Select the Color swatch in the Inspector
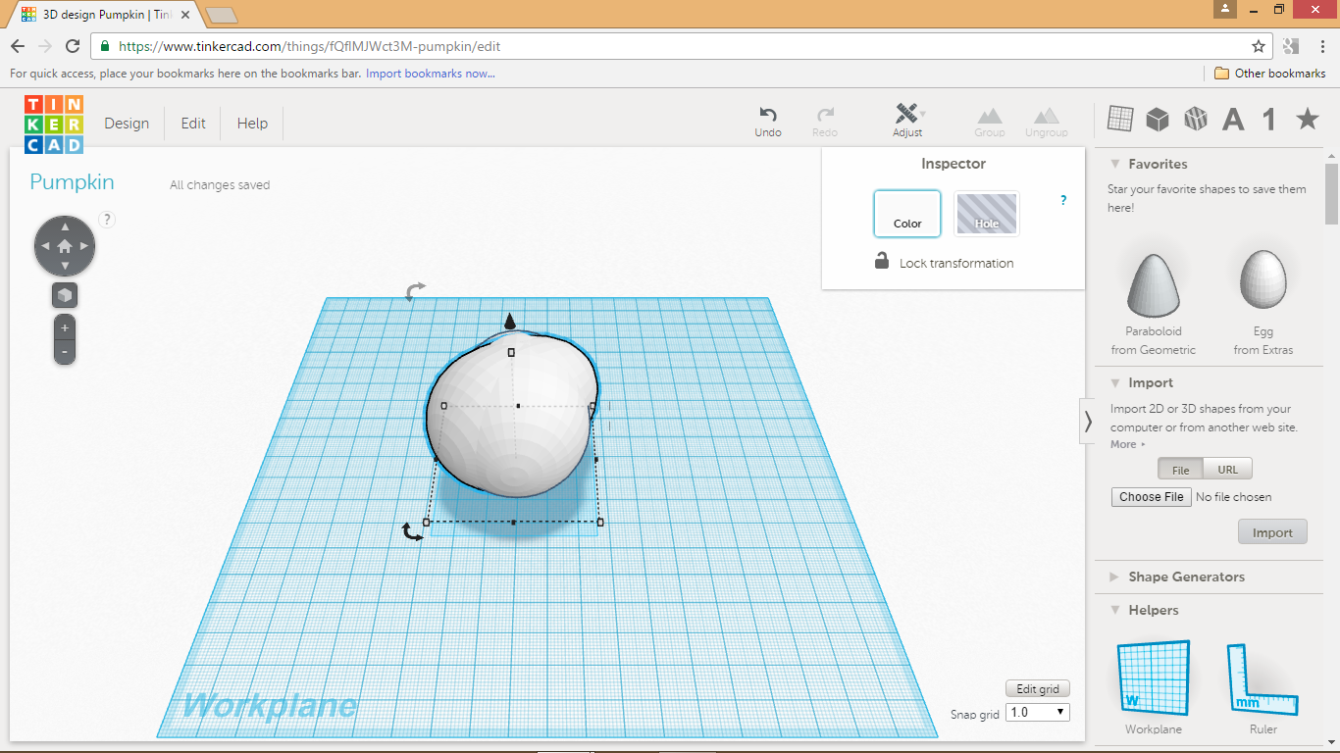The height and width of the screenshot is (753, 1340). [x=906, y=213]
